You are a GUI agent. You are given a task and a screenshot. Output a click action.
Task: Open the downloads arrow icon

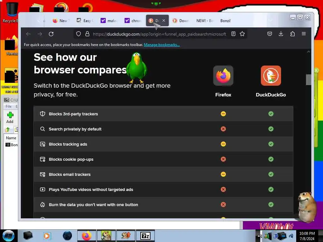point(281,34)
